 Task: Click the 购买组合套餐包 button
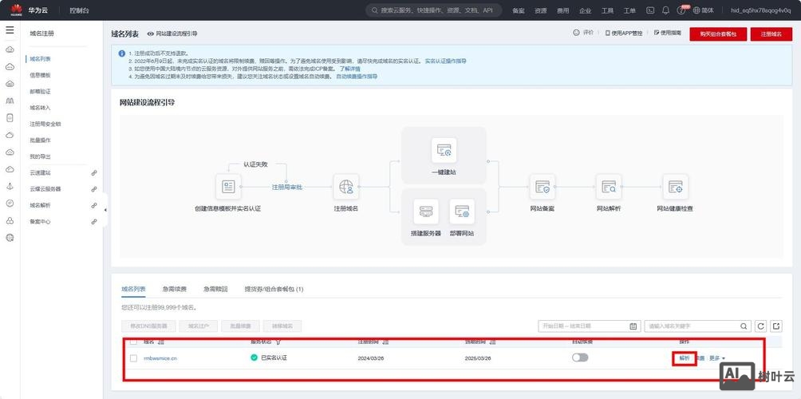pos(718,34)
